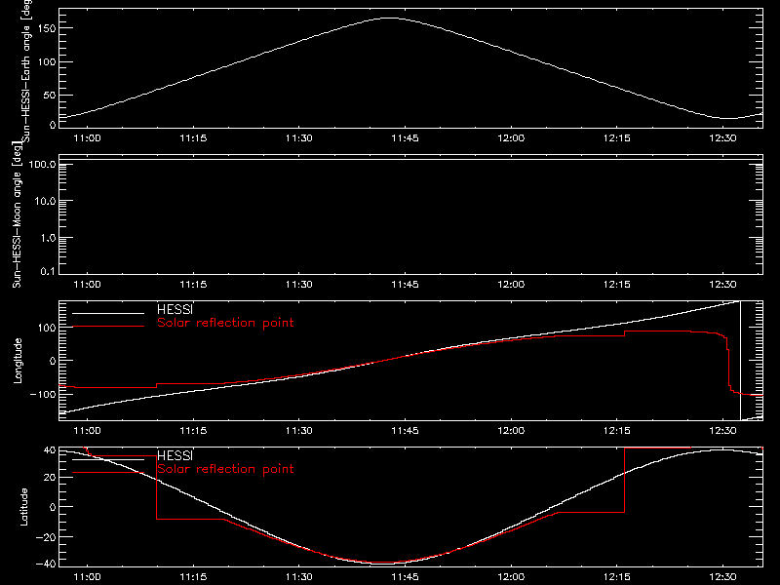Select HESSI legend text in Longitude plot

coord(175,309)
